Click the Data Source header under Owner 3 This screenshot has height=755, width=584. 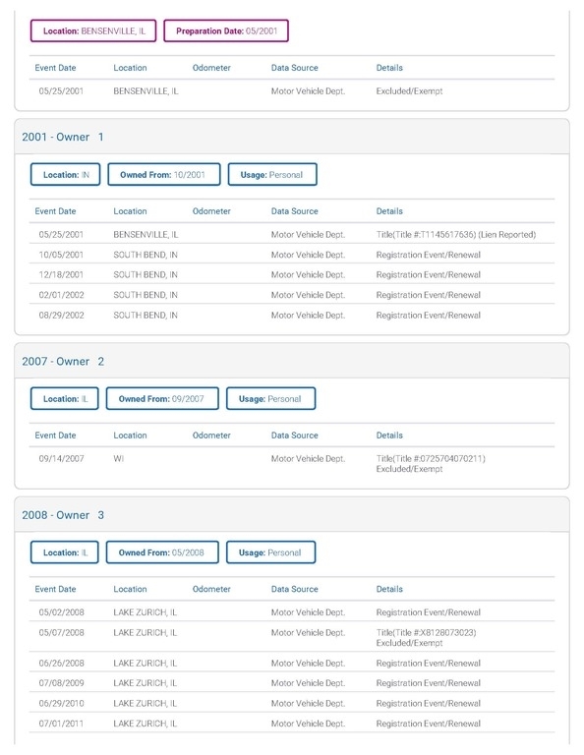(295, 589)
